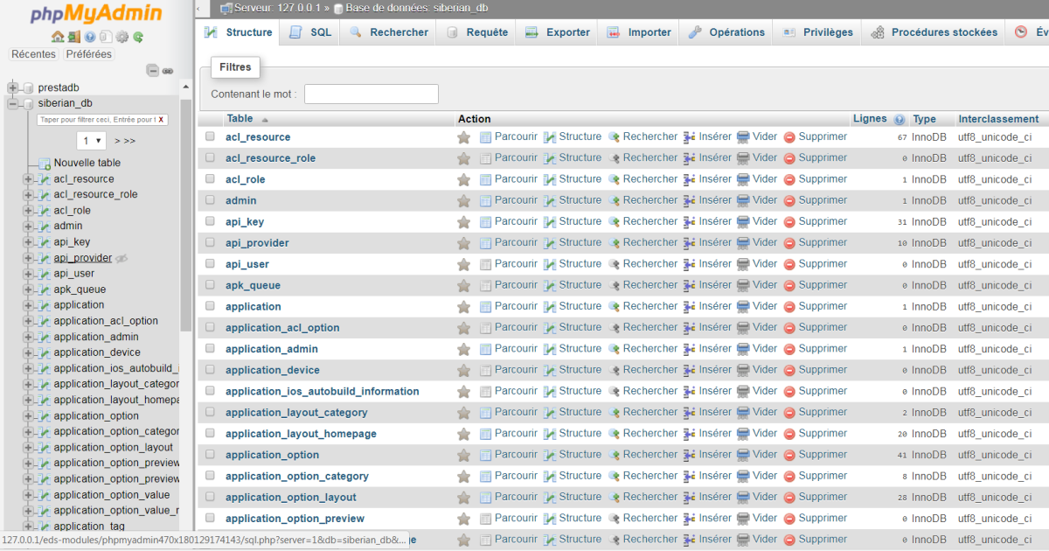Open the Rechercher tab

[389, 32]
